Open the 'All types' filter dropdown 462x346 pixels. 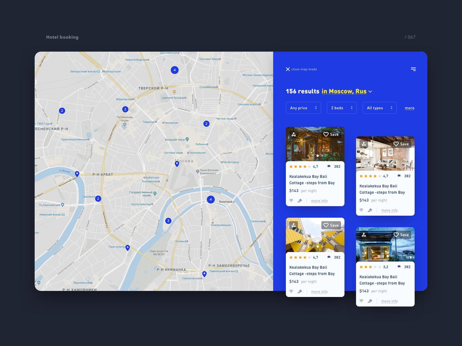click(380, 108)
